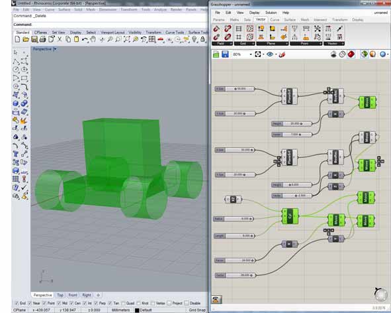Click the zoom-extents frame icon in Grasshopper toolbar

258,54
